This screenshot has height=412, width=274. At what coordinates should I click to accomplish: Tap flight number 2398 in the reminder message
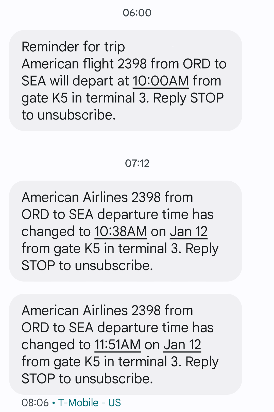point(132,64)
